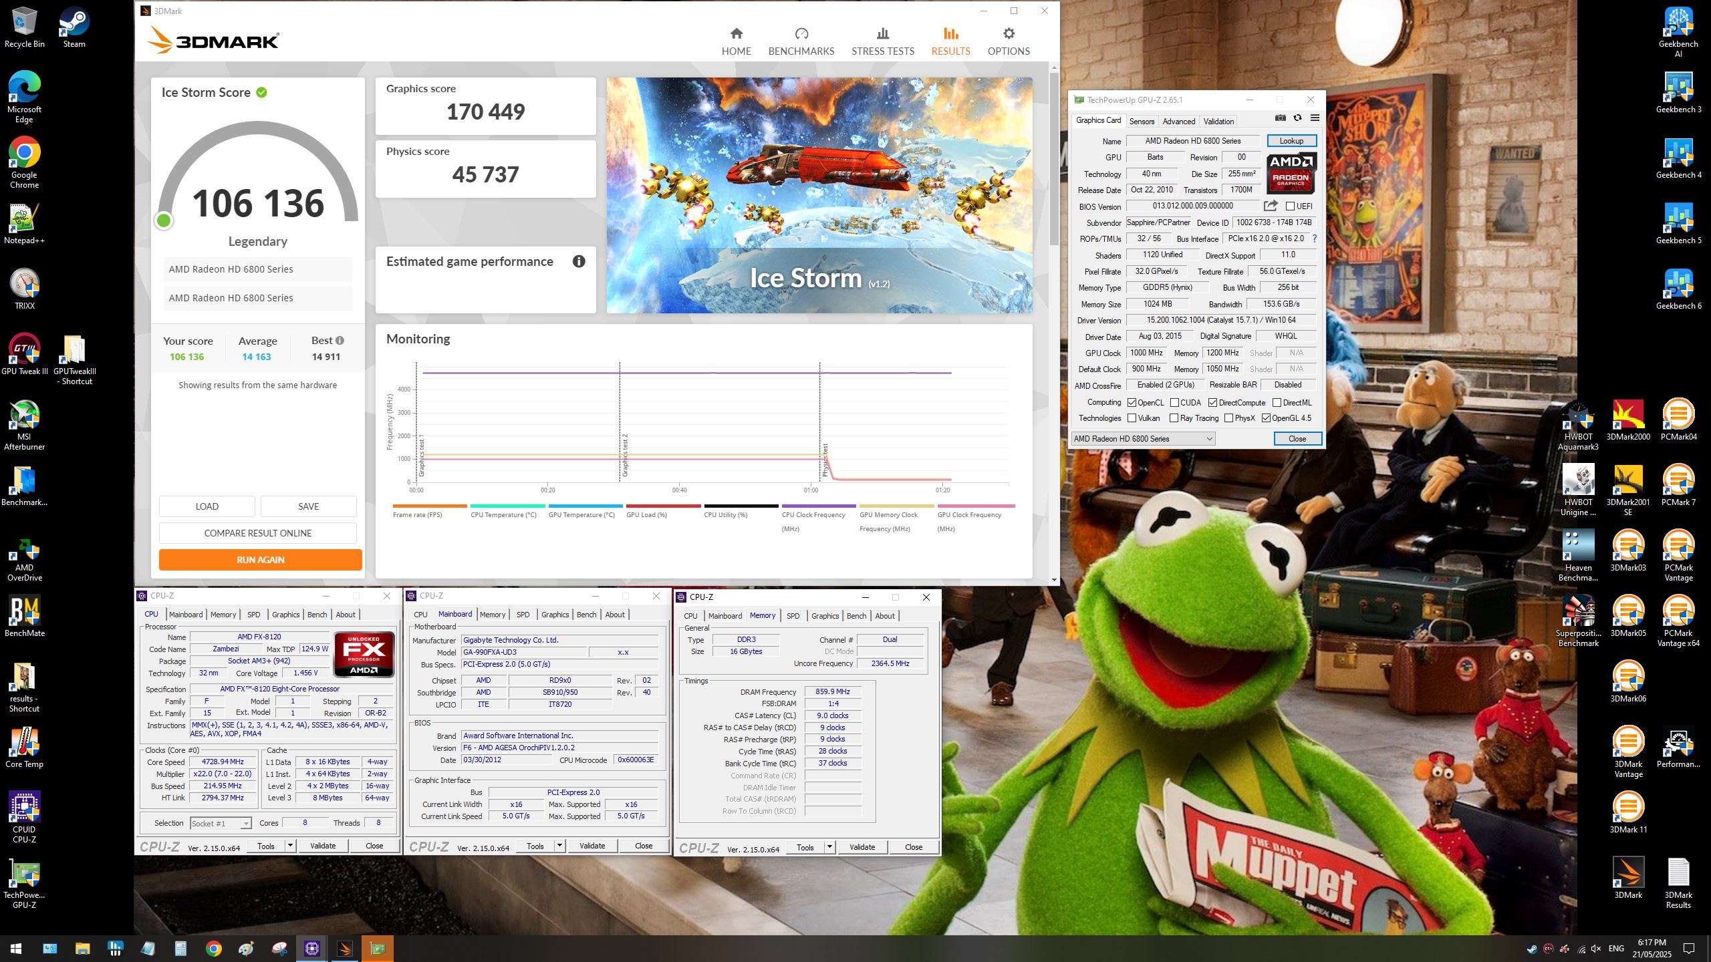Toggle the CUDA checkbox
The height and width of the screenshot is (962, 1711).
click(1174, 403)
